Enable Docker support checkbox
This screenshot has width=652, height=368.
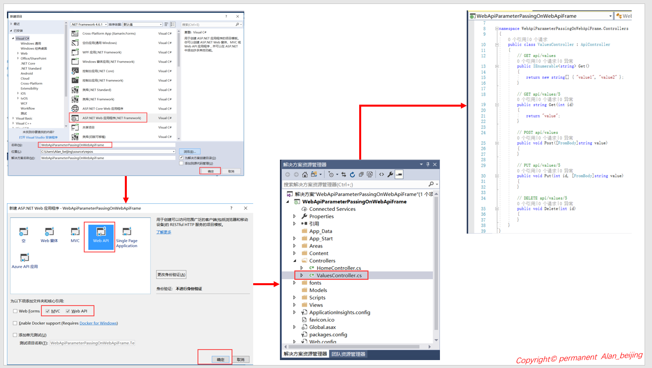(15, 323)
